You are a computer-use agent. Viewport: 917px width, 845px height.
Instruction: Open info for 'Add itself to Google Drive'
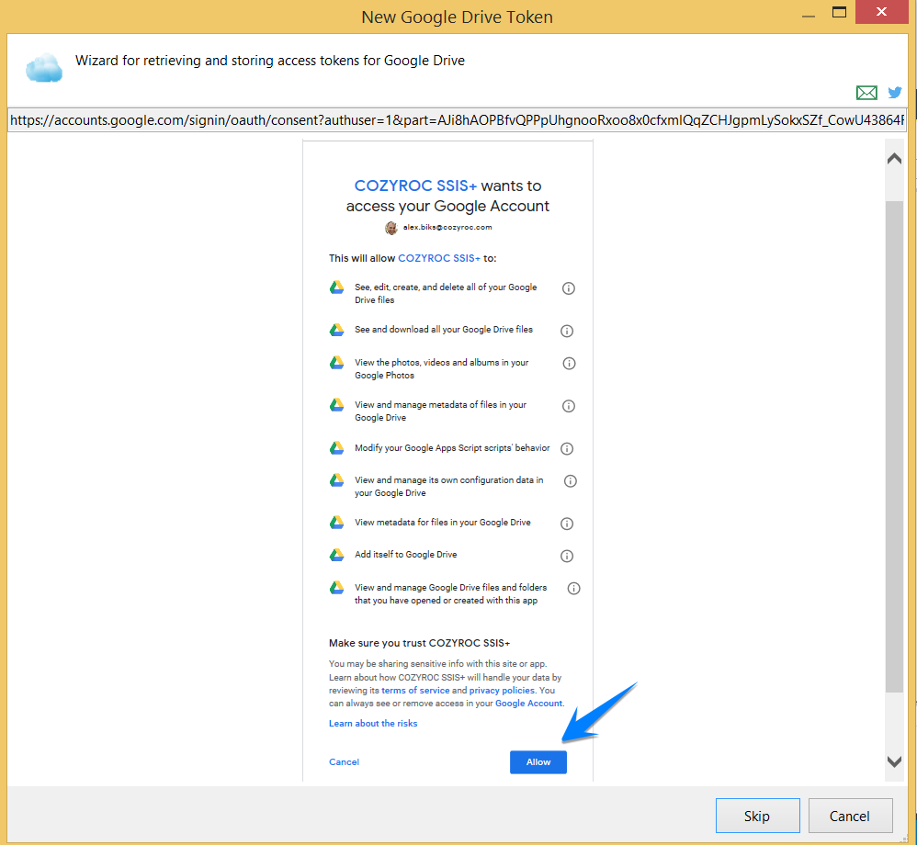[567, 556]
